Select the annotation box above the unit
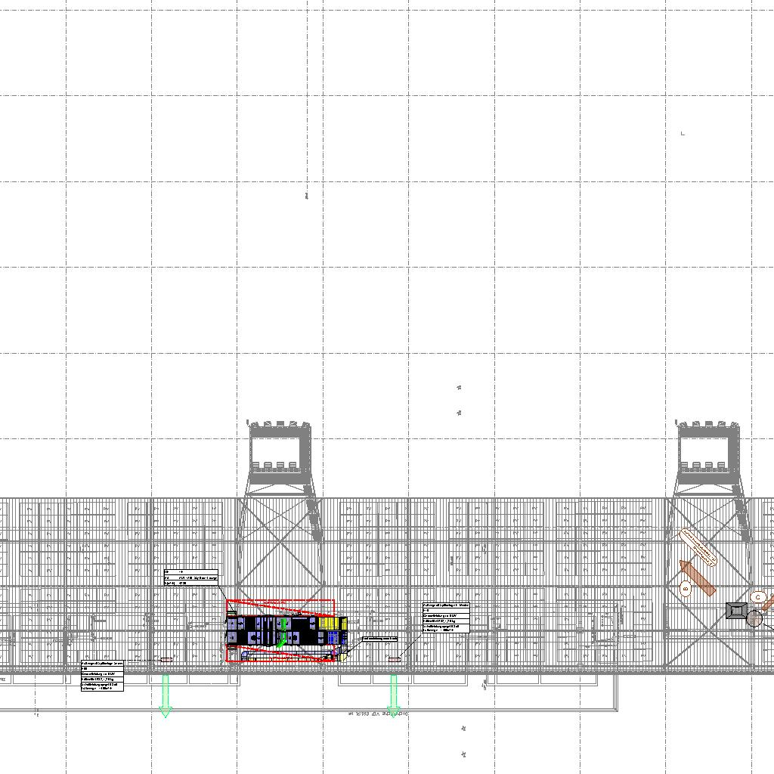 point(190,577)
